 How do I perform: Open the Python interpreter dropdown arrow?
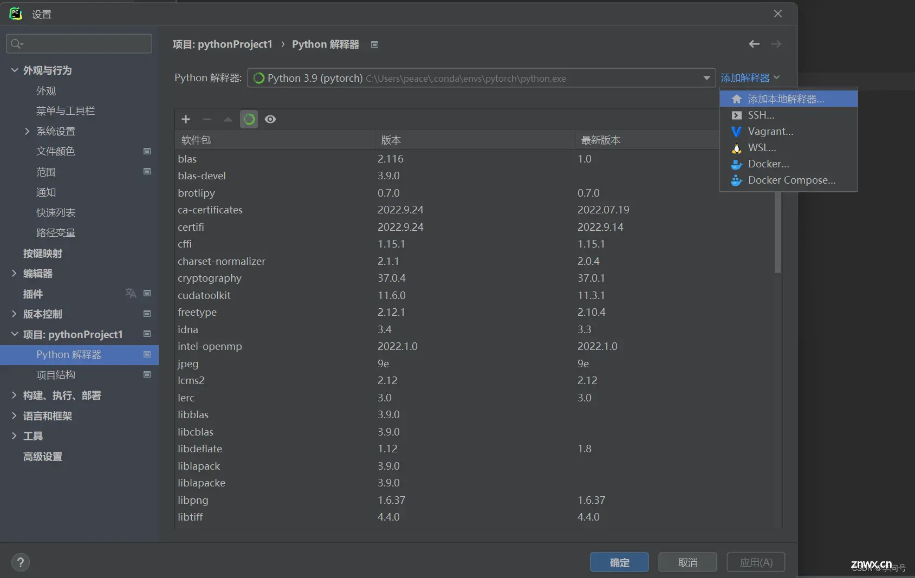pyautogui.click(x=706, y=78)
